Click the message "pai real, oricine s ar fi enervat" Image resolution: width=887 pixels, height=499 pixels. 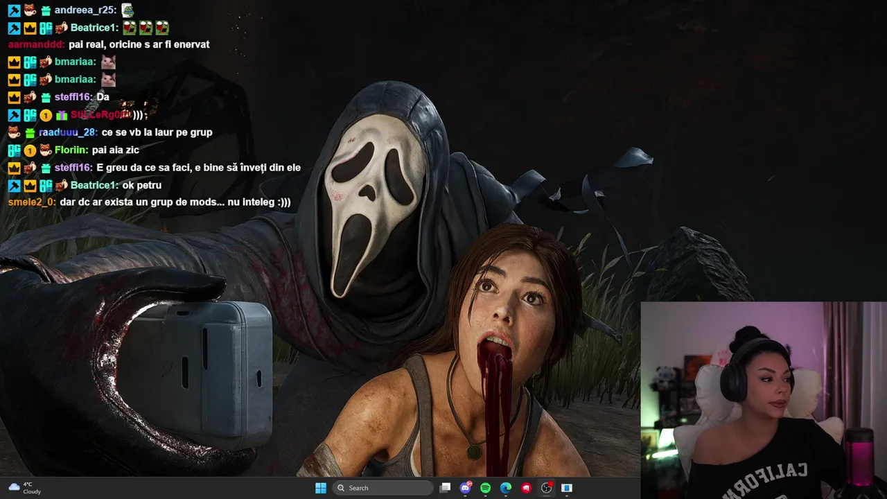click(139, 44)
